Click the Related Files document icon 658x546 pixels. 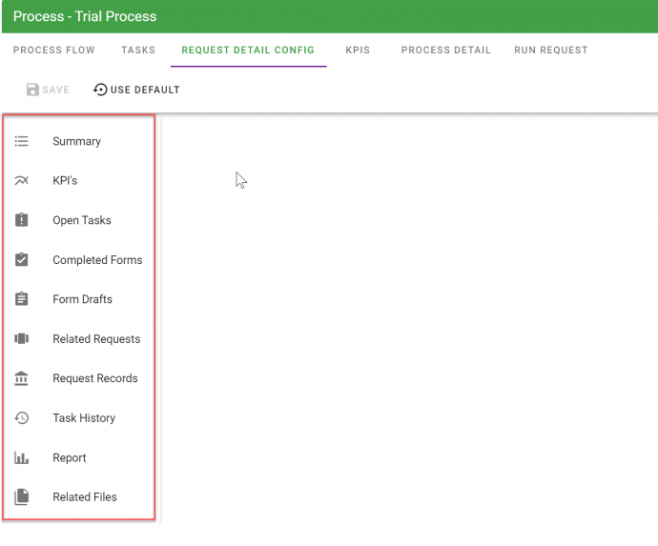click(22, 497)
